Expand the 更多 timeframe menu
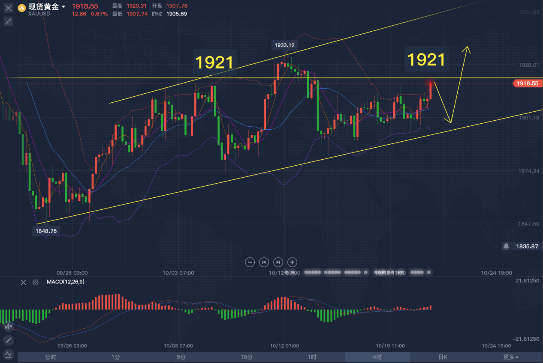Screen dimensions: 543x363 [x=510, y=357]
